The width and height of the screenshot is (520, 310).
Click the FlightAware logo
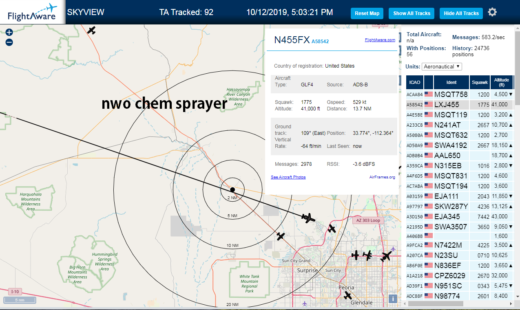click(32, 12)
